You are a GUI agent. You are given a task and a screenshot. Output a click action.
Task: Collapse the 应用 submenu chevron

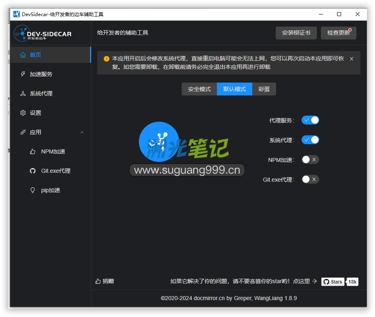pos(82,132)
